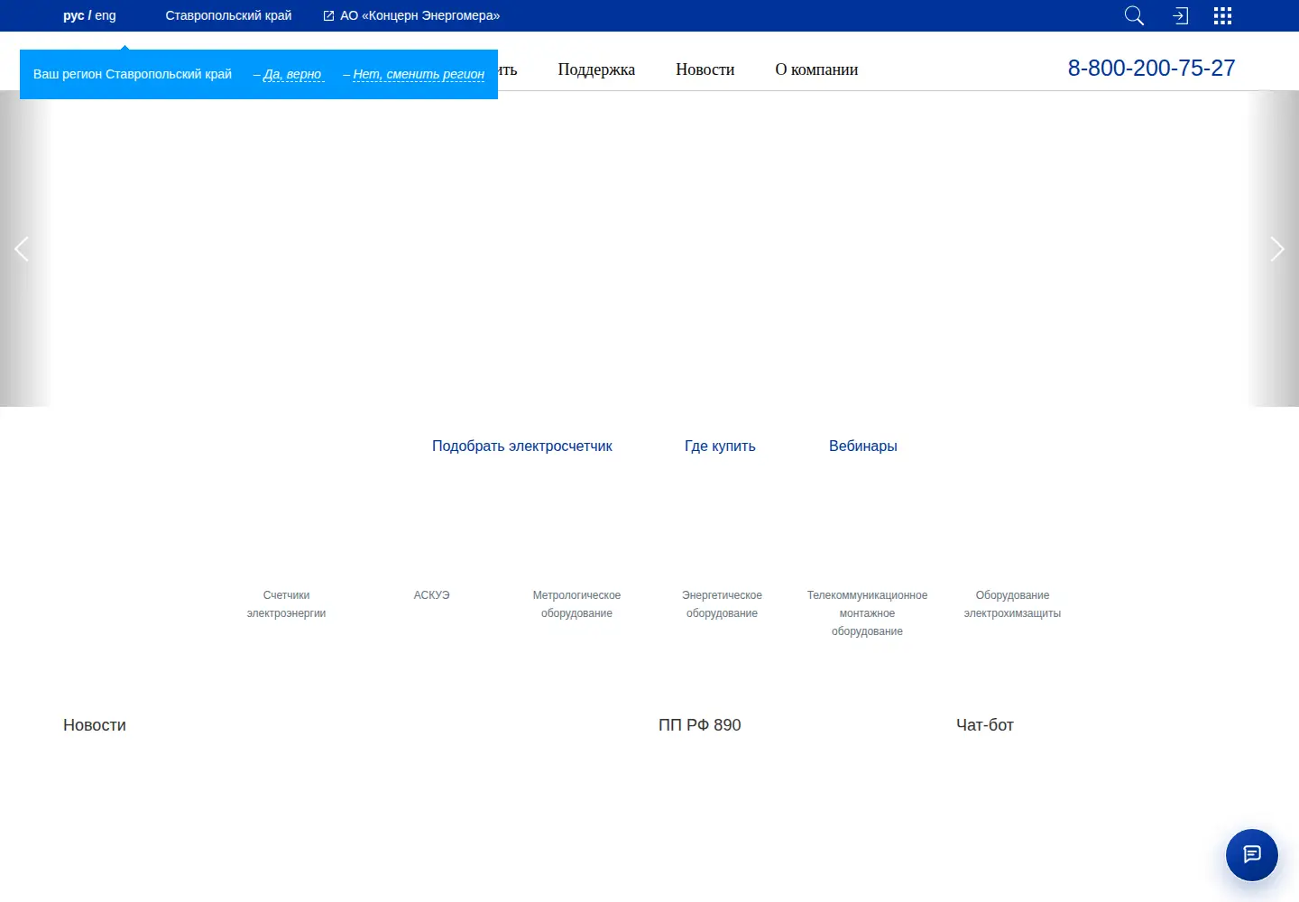Open the chat bubble button

tap(1251, 854)
